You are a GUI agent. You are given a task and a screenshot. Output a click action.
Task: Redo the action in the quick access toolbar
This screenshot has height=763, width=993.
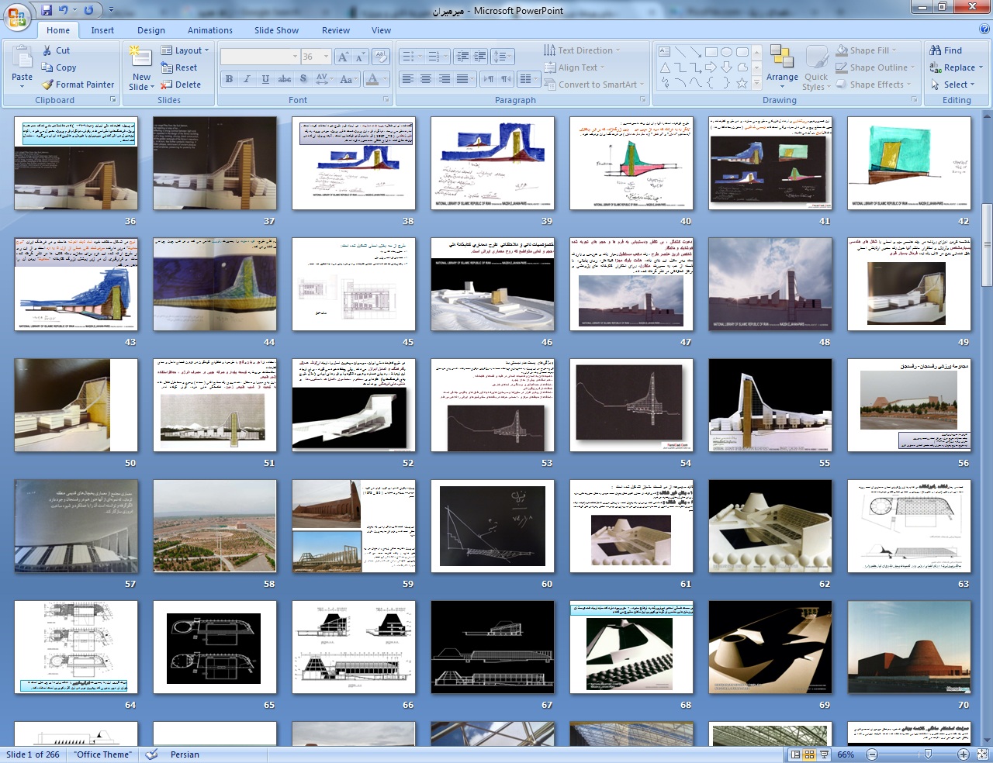tap(88, 10)
